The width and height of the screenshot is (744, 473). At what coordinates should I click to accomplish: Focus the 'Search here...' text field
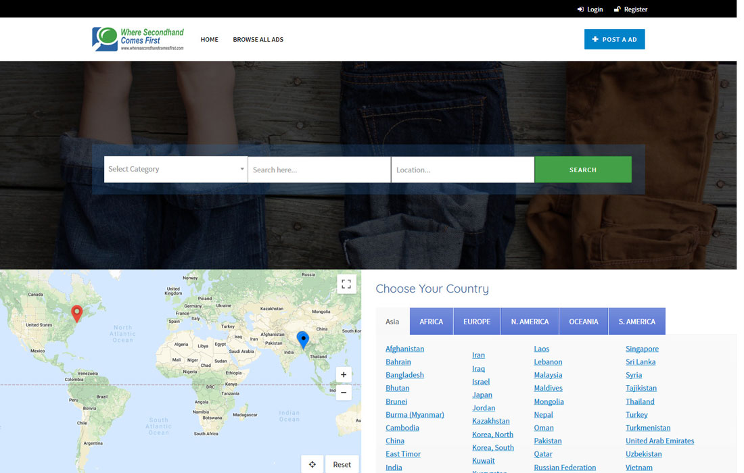click(x=319, y=170)
